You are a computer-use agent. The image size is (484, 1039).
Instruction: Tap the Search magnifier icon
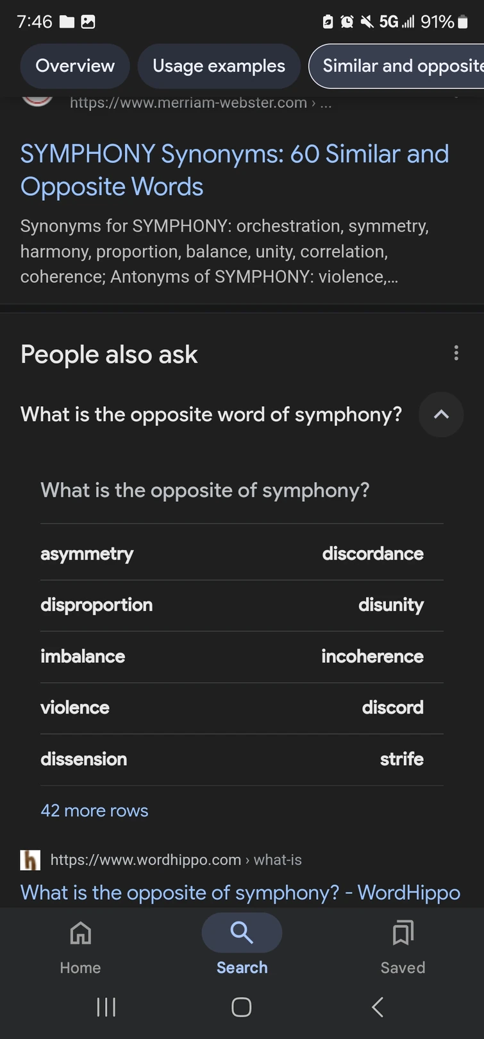(x=242, y=932)
